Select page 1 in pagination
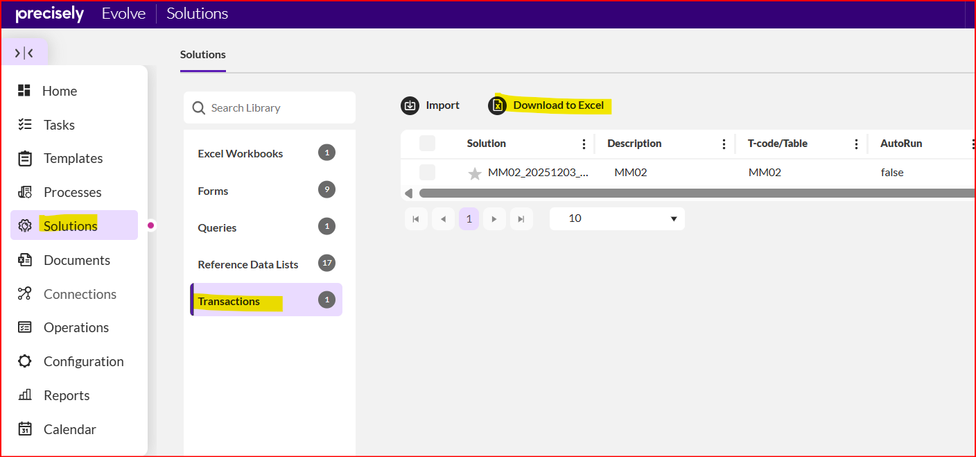 tap(469, 219)
